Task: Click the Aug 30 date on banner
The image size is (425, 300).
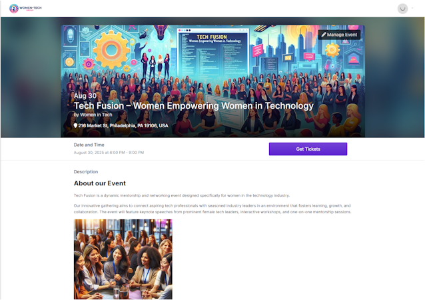Action: pos(85,96)
